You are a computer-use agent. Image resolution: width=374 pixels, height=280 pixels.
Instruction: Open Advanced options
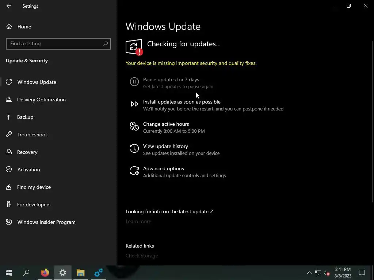[x=163, y=168]
